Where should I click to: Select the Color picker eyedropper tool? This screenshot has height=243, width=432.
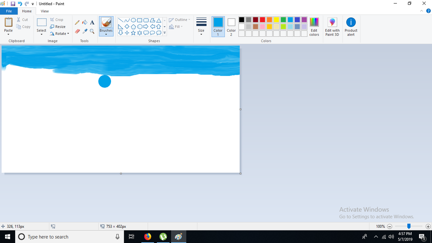point(85,31)
